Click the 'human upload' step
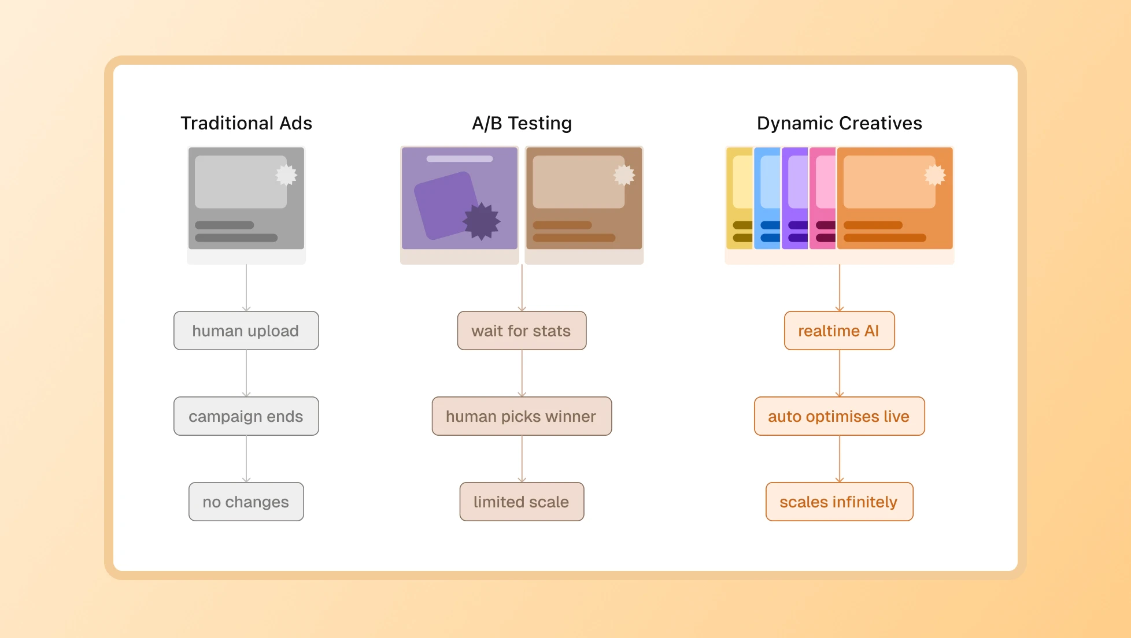The width and height of the screenshot is (1131, 638). click(246, 331)
